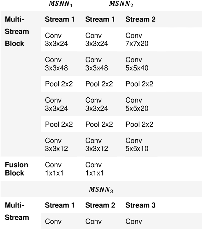Select the Fusion Block row label
The height and width of the screenshot is (229, 202).
tap(16, 169)
